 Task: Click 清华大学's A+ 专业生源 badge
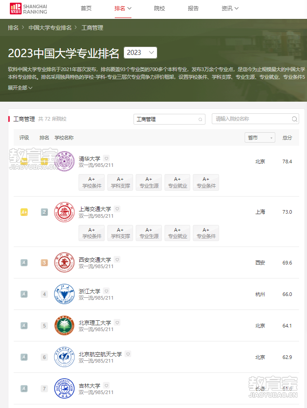(149, 182)
